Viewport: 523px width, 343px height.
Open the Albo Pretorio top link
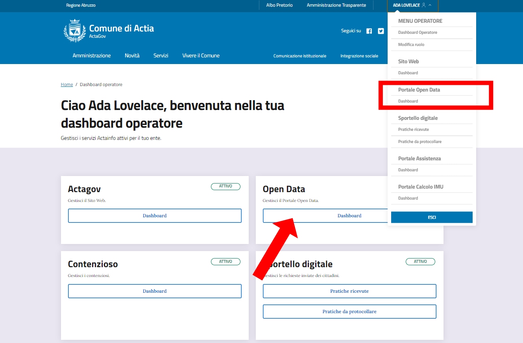coord(279,6)
